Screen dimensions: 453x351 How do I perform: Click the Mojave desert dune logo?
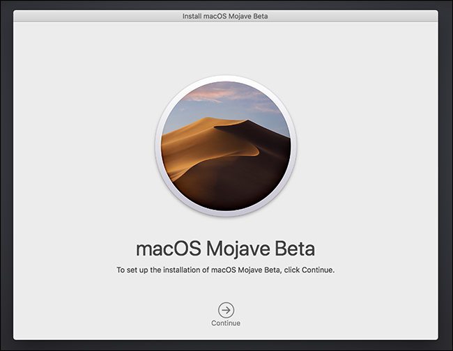(226, 146)
